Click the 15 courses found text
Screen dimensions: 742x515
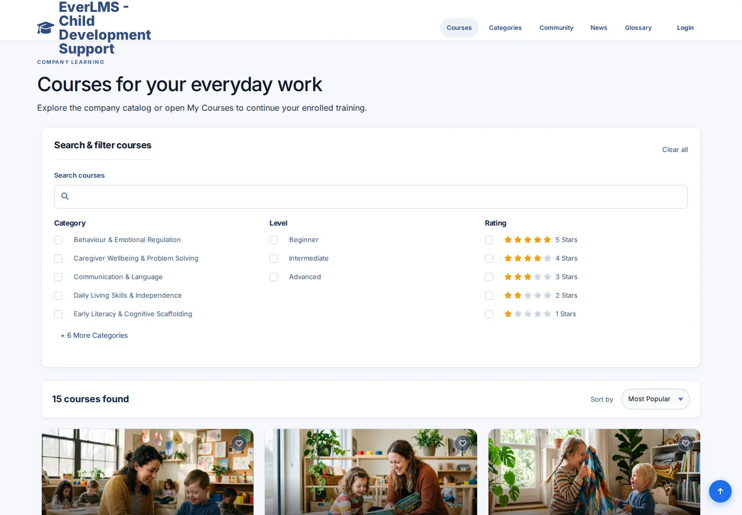(91, 399)
